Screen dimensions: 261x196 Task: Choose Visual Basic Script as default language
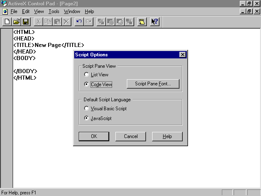[86, 109]
